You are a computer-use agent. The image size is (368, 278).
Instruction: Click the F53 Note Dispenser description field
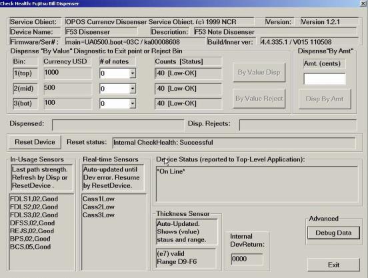[275, 32]
